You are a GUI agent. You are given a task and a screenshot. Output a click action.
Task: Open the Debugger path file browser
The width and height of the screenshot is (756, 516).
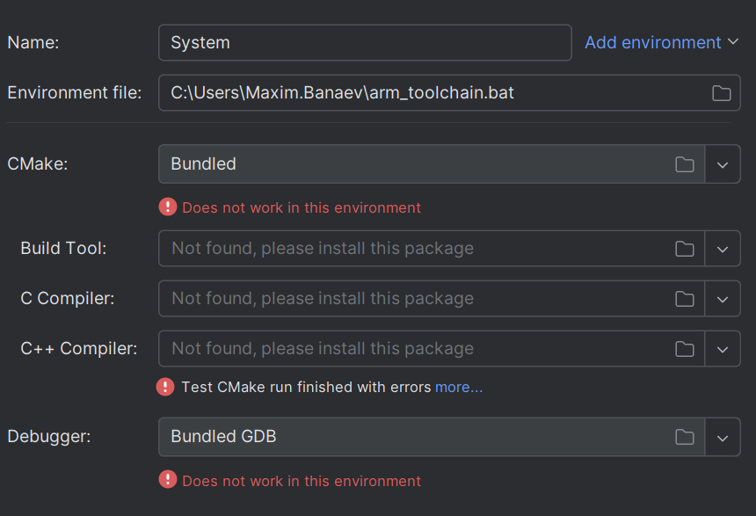click(x=685, y=437)
